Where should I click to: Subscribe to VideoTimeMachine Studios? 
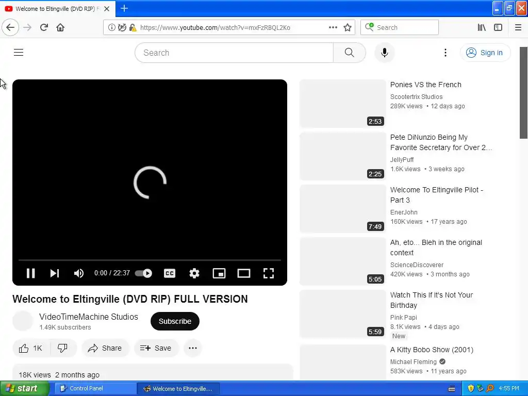(175, 321)
